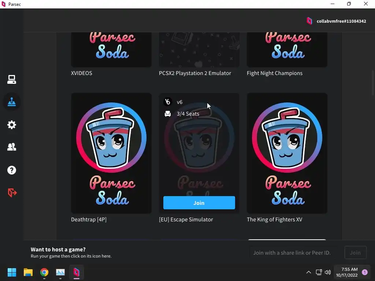Click the red log out icon
375x281 pixels.
pos(12,192)
